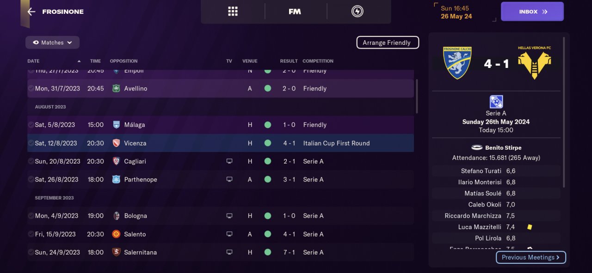Image resolution: width=592 pixels, height=273 pixels.
Task: Click the Serie A competition logo
Action: tap(496, 102)
